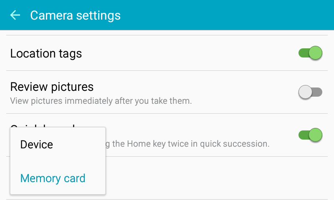Click the green knob of Quick launch switch
Image resolution: width=334 pixels, height=200 pixels.
click(x=316, y=135)
